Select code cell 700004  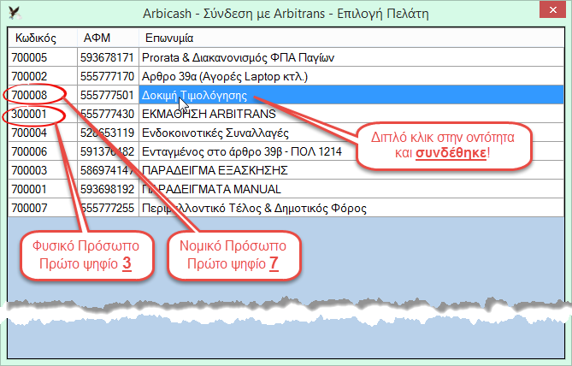pos(43,133)
